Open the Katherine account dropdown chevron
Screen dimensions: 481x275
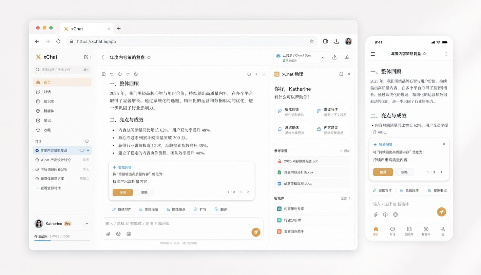[x=87, y=224]
